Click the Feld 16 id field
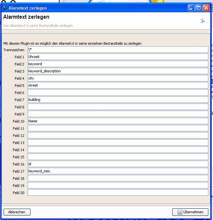The height and width of the screenshot is (220, 213). pyautogui.click(x=118, y=164)
